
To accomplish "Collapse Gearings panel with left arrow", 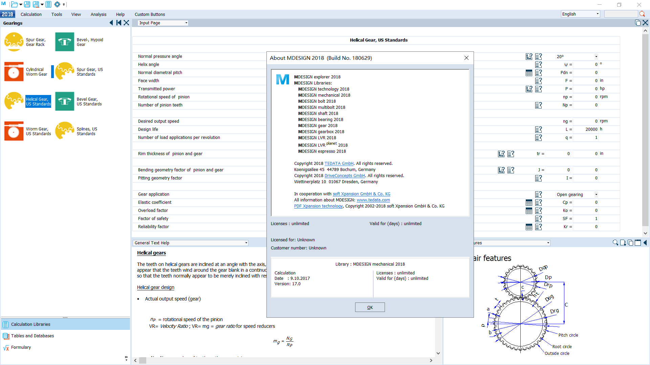I will coord(111,23).
